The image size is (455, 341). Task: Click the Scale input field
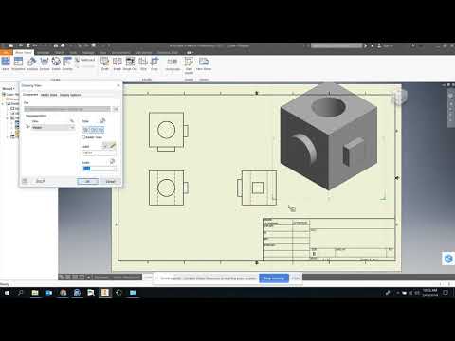click(x=99, y=169)
